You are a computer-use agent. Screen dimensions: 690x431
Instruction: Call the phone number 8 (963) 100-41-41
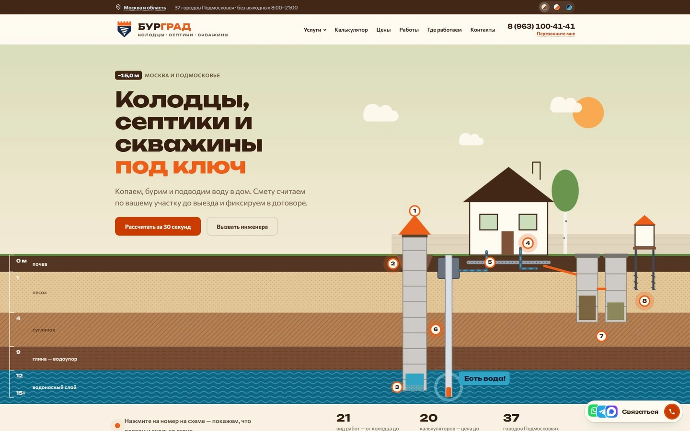[541, 26]
